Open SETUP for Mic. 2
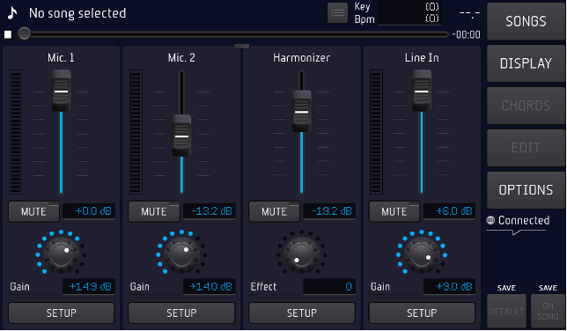 (x=181, y=313)
